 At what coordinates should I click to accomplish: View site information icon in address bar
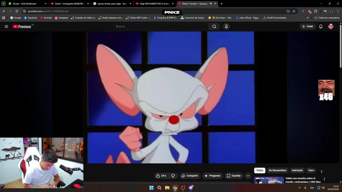tap(24, 11)
